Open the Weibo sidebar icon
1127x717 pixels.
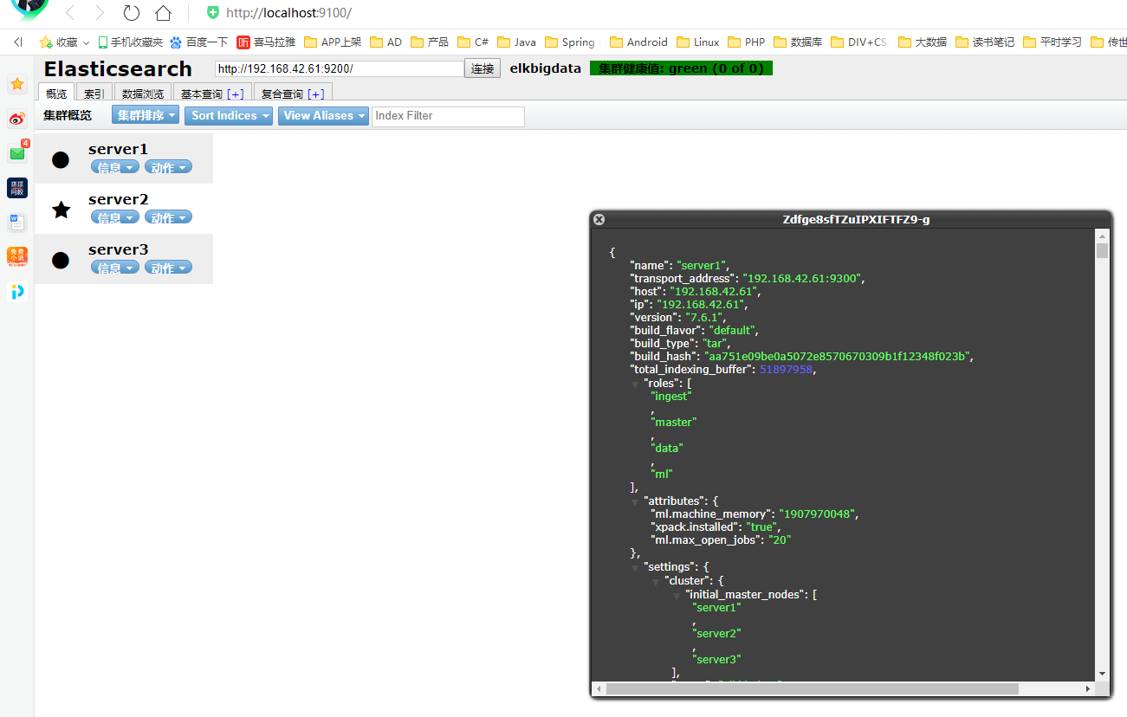point(17,119)
